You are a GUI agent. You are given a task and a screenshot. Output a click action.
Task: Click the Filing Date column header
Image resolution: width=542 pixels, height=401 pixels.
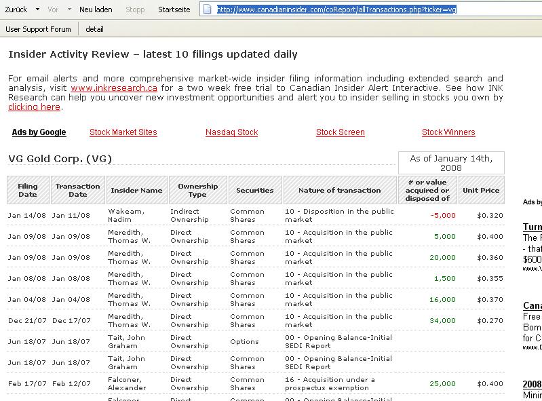[28, 190]
